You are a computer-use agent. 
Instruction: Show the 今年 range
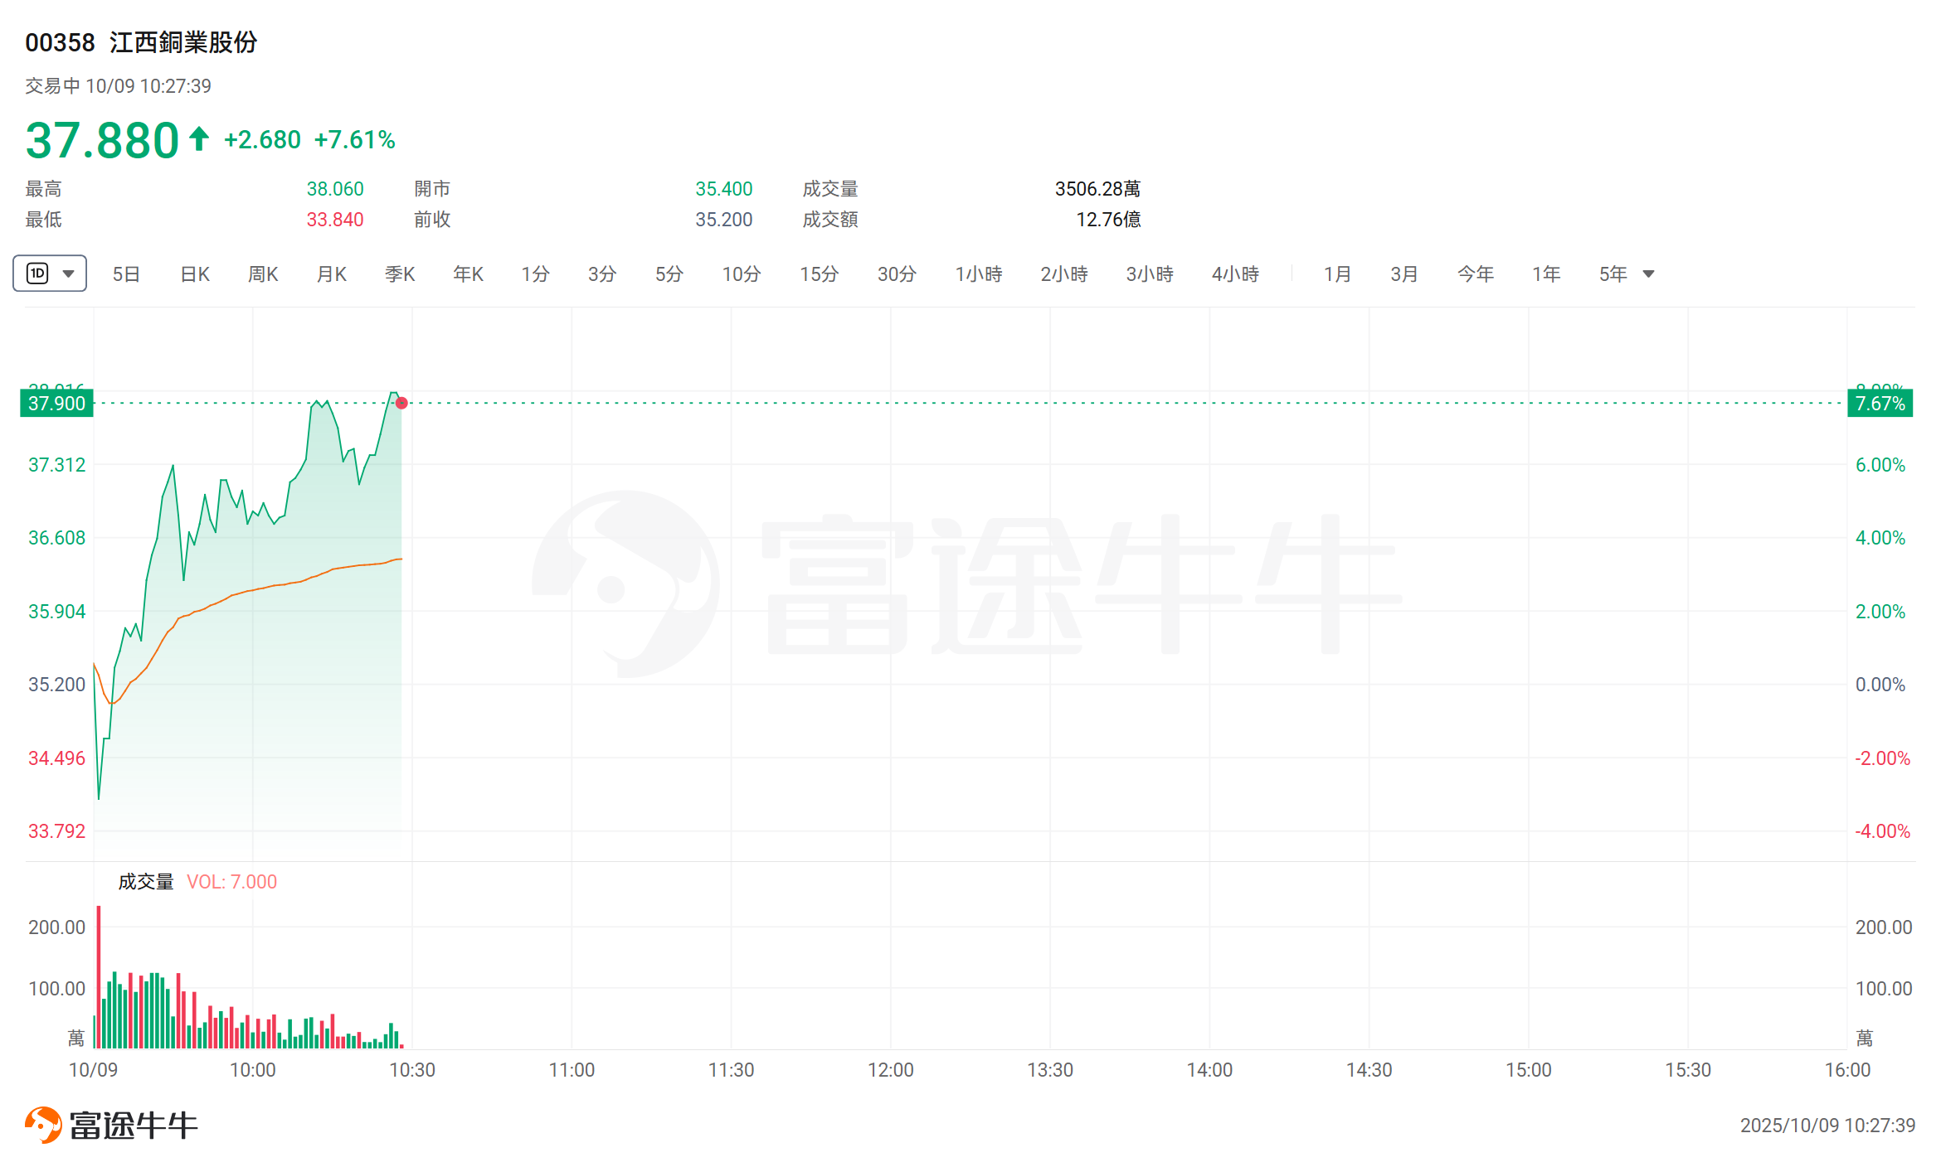tap(1475, 274)
